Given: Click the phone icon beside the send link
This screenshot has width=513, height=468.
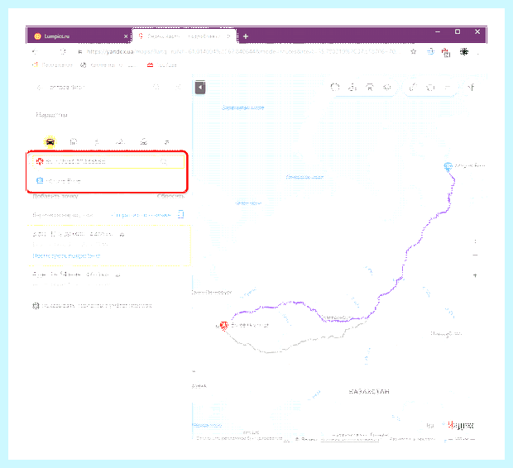Looking at the screenshot, I should 181,214.
